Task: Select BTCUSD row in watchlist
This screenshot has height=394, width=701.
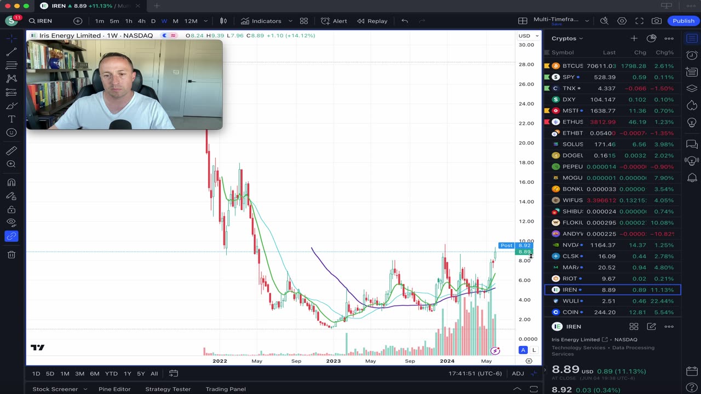Action: (x=612, y=66)
